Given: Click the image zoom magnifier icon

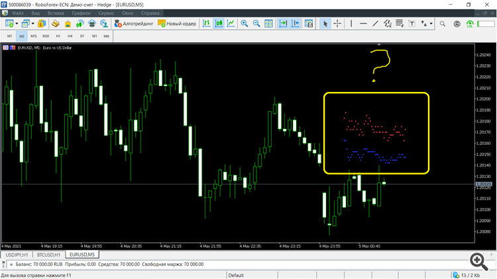Looking at the screenshot, I should click(479, 261).
